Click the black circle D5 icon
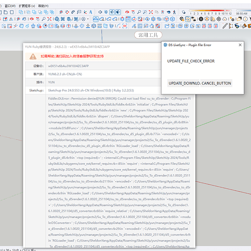 click(201, 19)
